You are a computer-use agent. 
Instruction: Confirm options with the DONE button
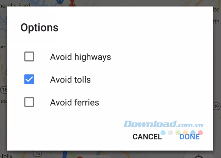coord(189,137)
